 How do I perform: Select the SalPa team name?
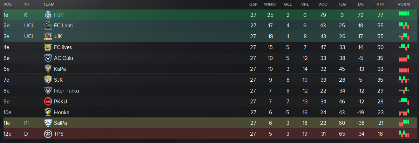[x=60, y=123]
